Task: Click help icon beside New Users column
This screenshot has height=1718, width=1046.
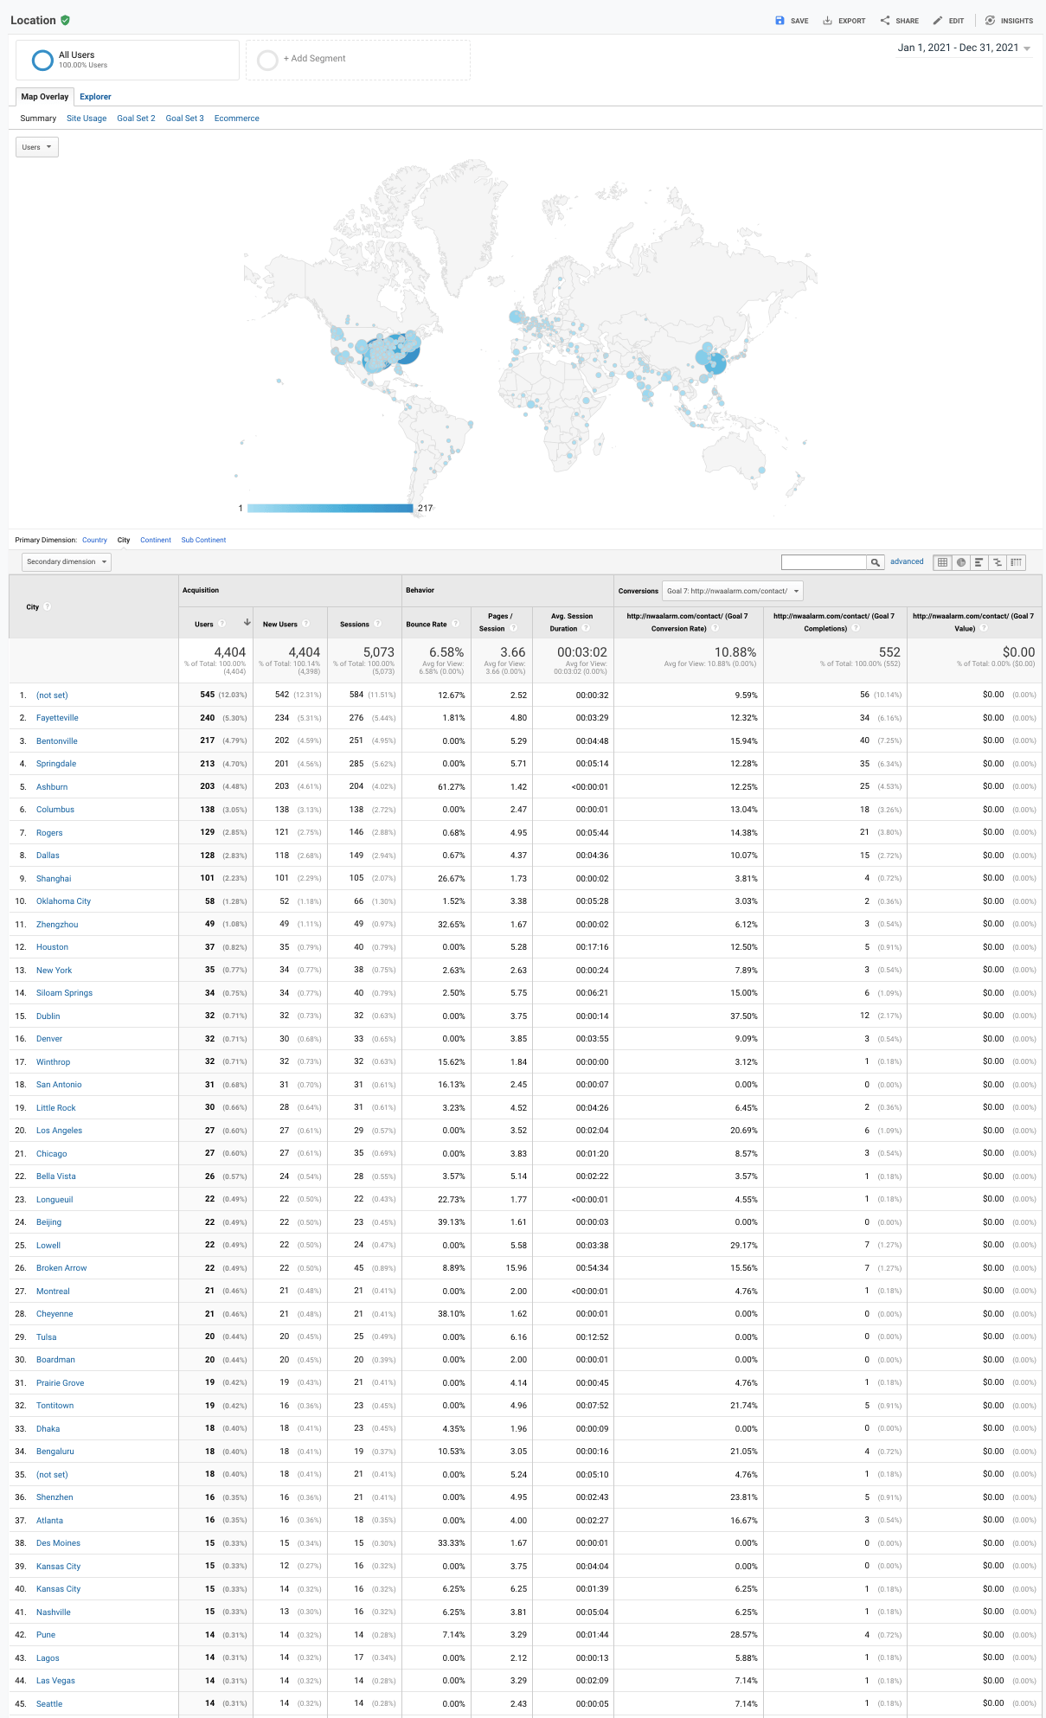Action: point(306,624)
